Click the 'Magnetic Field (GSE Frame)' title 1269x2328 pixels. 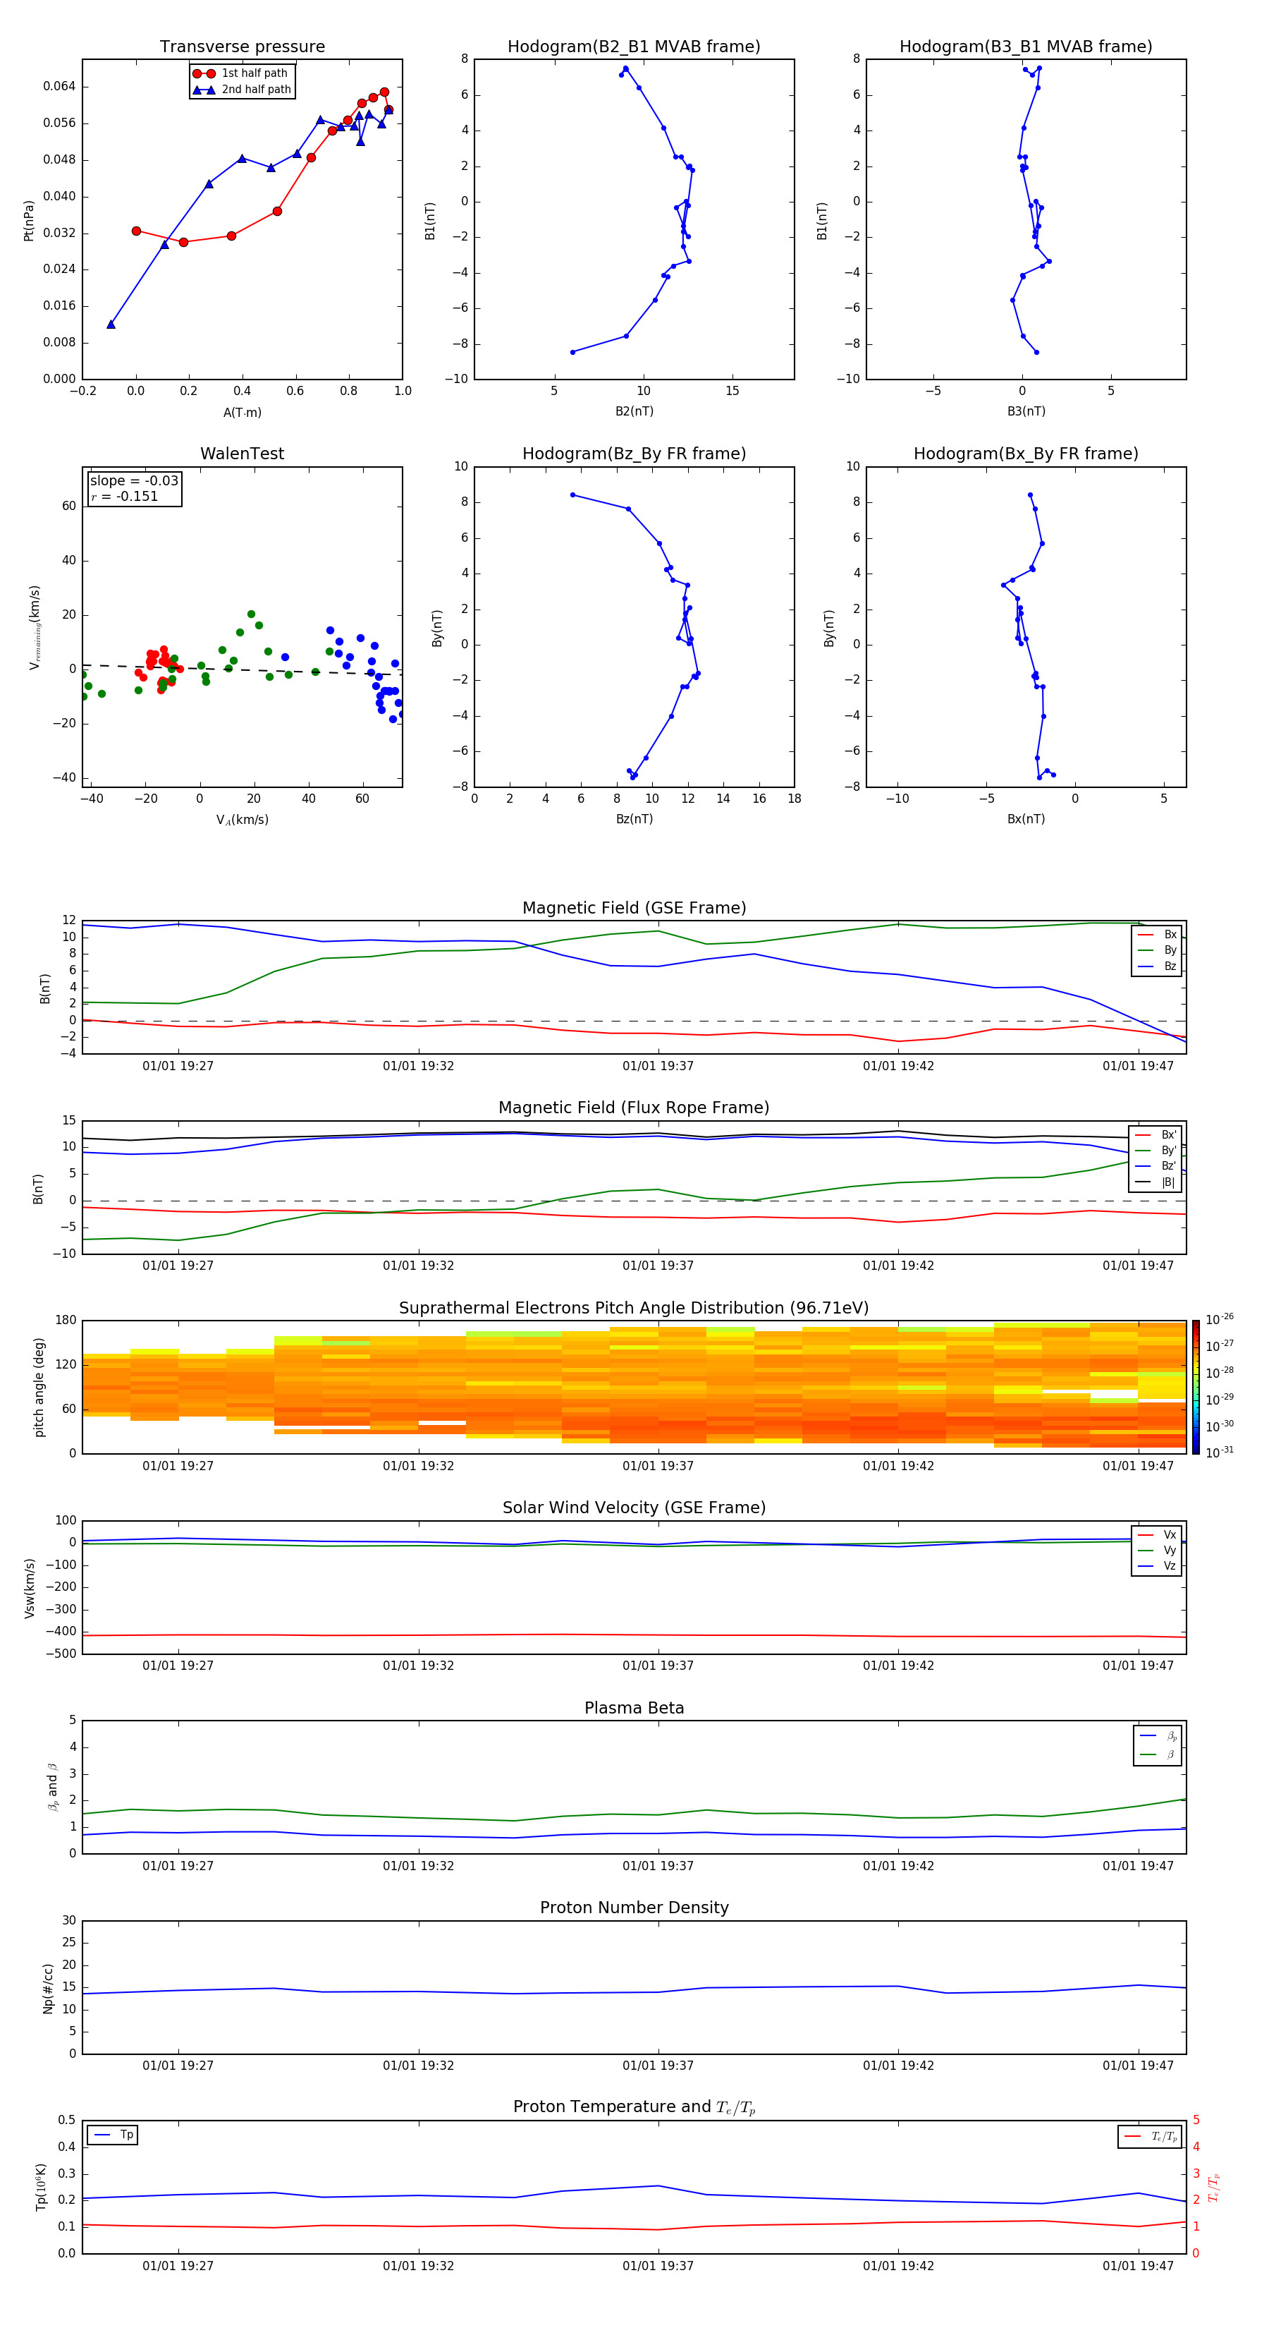pos(634,908)
